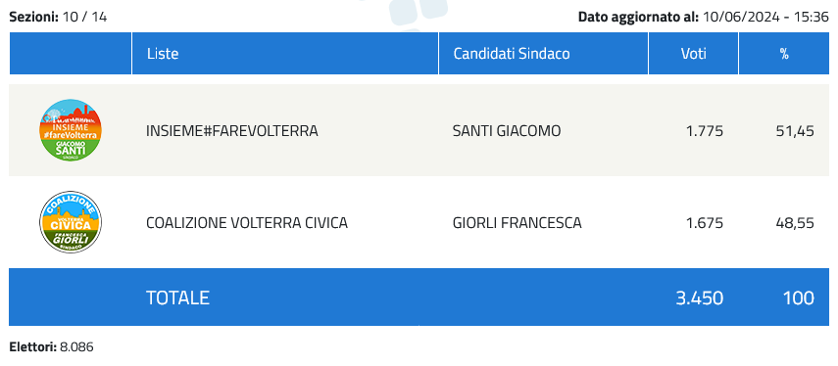Click the 3.450 total votes figure
838x366 pixels.
(x=700, y=297)
